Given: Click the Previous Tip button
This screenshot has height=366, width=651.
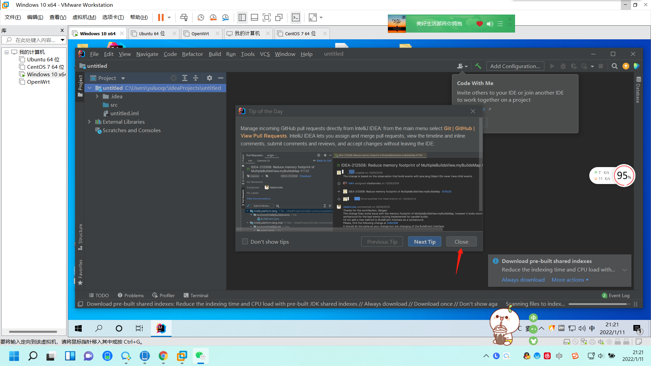Looking at the screenshot, I should pos(382,242).
